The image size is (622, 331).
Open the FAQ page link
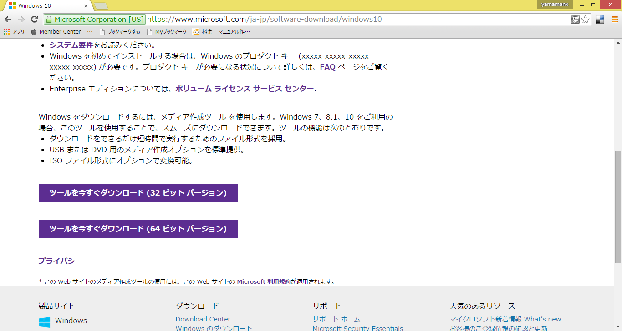tap(328, 67)
